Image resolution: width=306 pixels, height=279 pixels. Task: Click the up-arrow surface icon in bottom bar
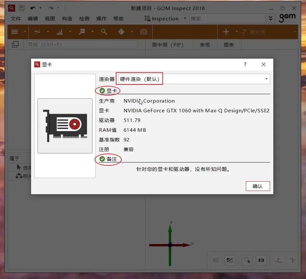point(278,260)
